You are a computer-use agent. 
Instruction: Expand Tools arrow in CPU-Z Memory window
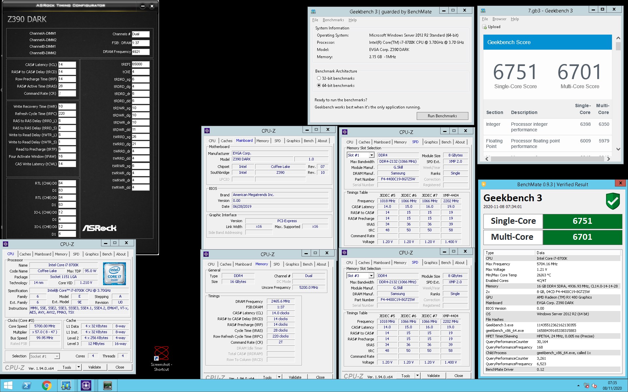point(279,377)
